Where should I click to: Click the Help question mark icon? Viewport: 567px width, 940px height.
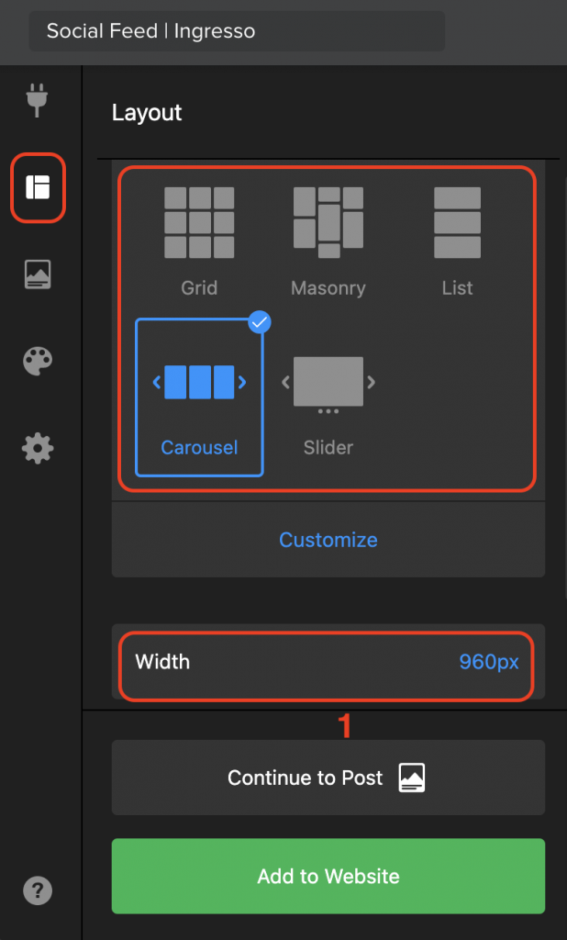pos(38,890)
